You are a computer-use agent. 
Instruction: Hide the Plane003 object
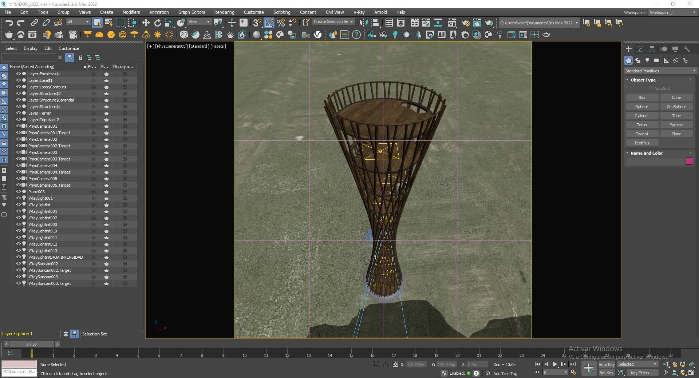[18, 191]
